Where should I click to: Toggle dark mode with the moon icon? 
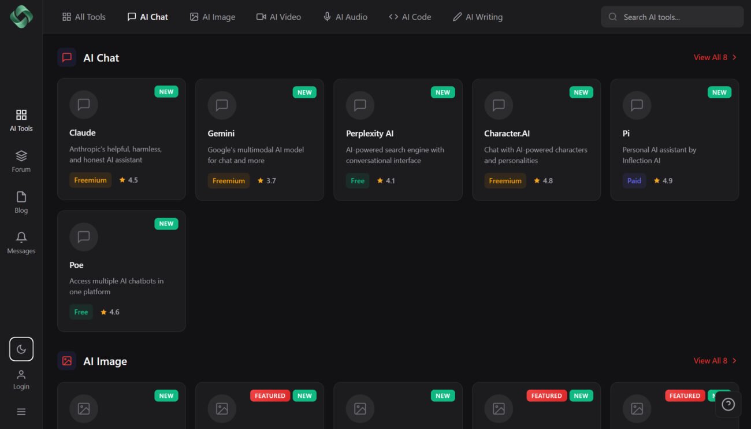point(21,349)
